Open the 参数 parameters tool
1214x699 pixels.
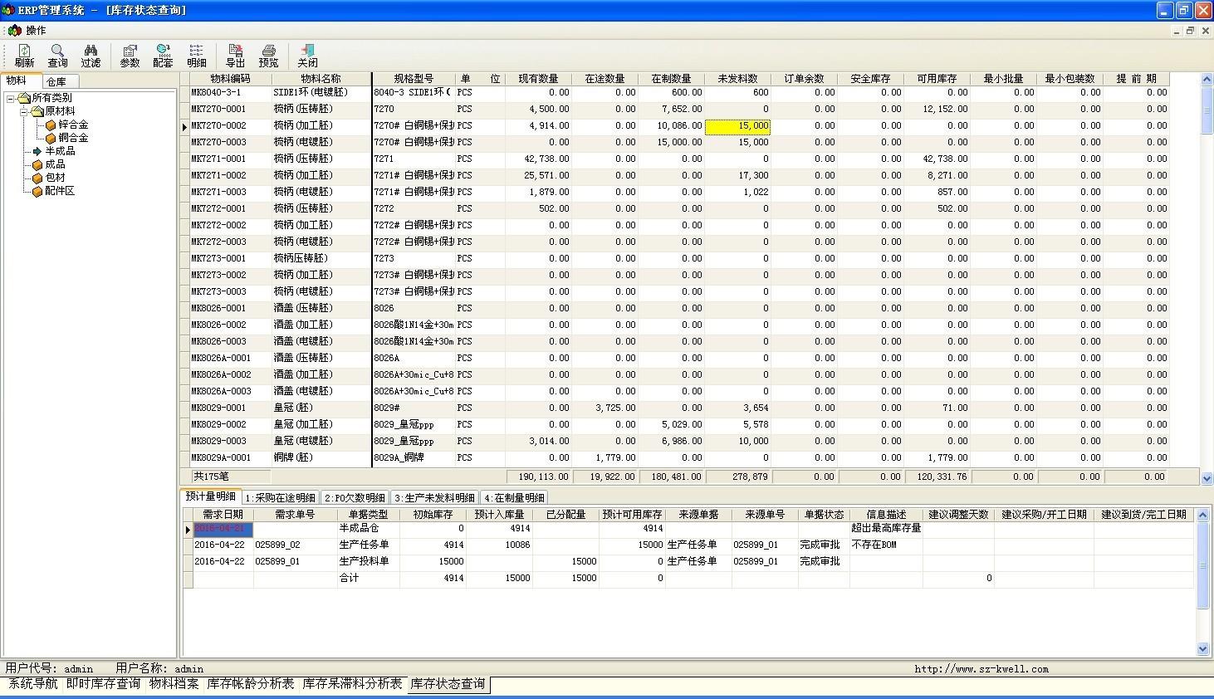point(130,56)
